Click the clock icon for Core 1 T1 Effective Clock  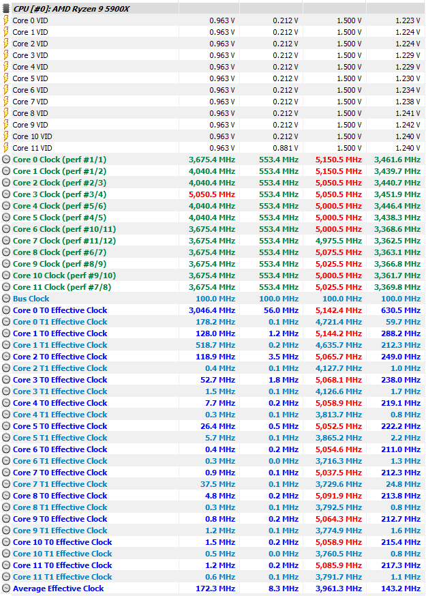(x=6, y=345)
